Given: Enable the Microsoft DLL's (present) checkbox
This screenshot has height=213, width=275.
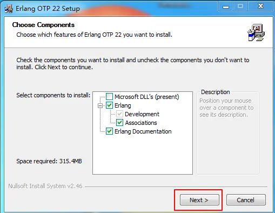Looking at the screenshot, I should point(109,97).
